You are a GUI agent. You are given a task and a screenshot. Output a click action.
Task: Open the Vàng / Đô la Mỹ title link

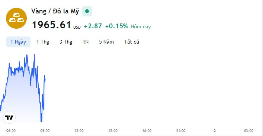55,12
